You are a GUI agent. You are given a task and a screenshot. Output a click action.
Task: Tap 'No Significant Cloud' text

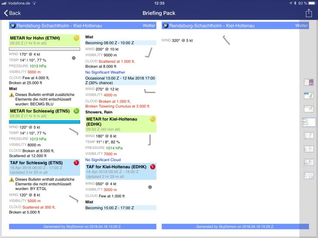[x=103, y=160]
